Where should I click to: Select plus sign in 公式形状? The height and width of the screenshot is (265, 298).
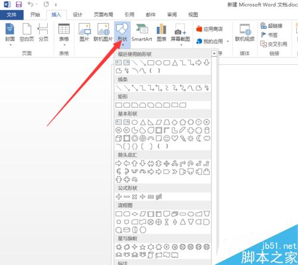tap(119, 197)
